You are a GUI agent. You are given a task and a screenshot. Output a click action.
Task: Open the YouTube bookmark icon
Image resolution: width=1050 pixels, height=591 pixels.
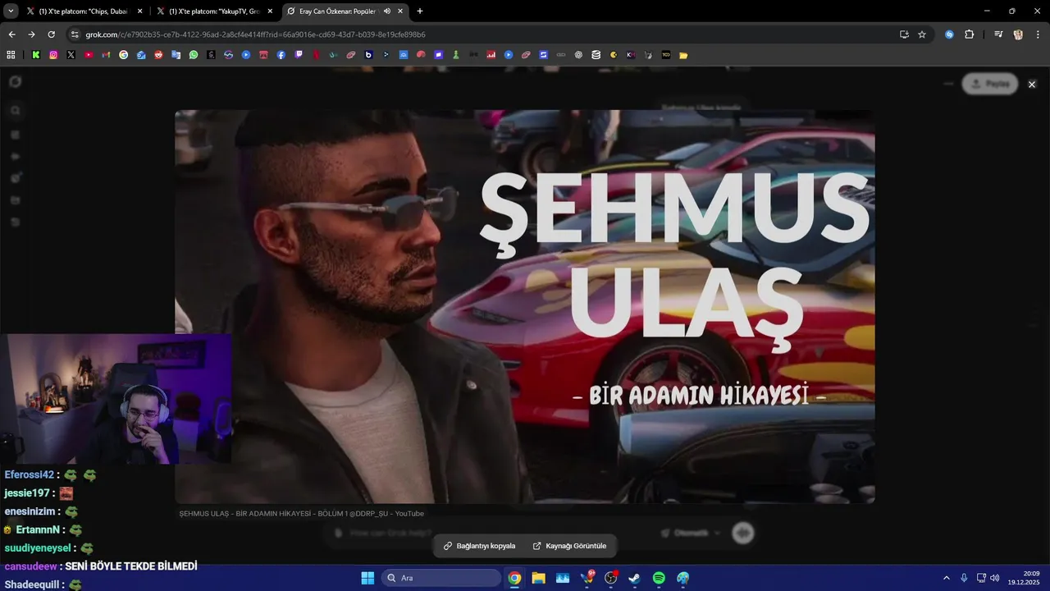point(89,55)
